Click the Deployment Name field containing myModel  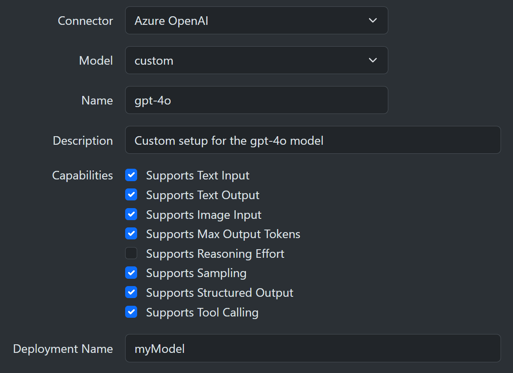[313, 348]
